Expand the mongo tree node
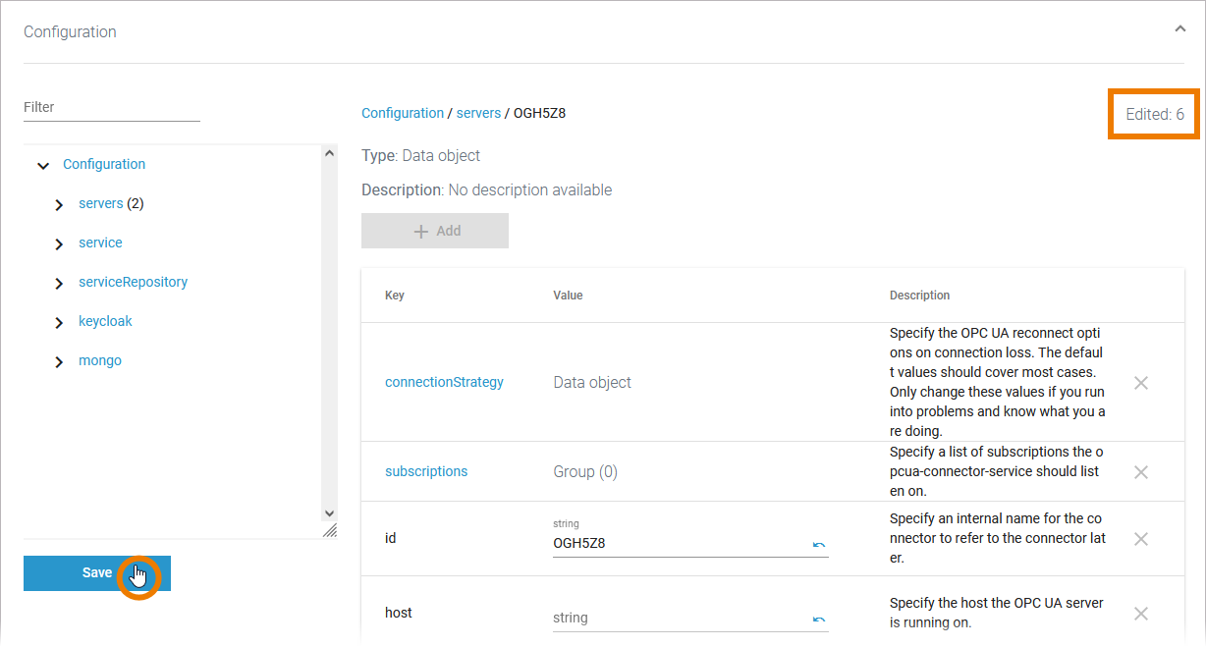The height and width of the screenshot is (647, 1206). [x=60, y=362]
